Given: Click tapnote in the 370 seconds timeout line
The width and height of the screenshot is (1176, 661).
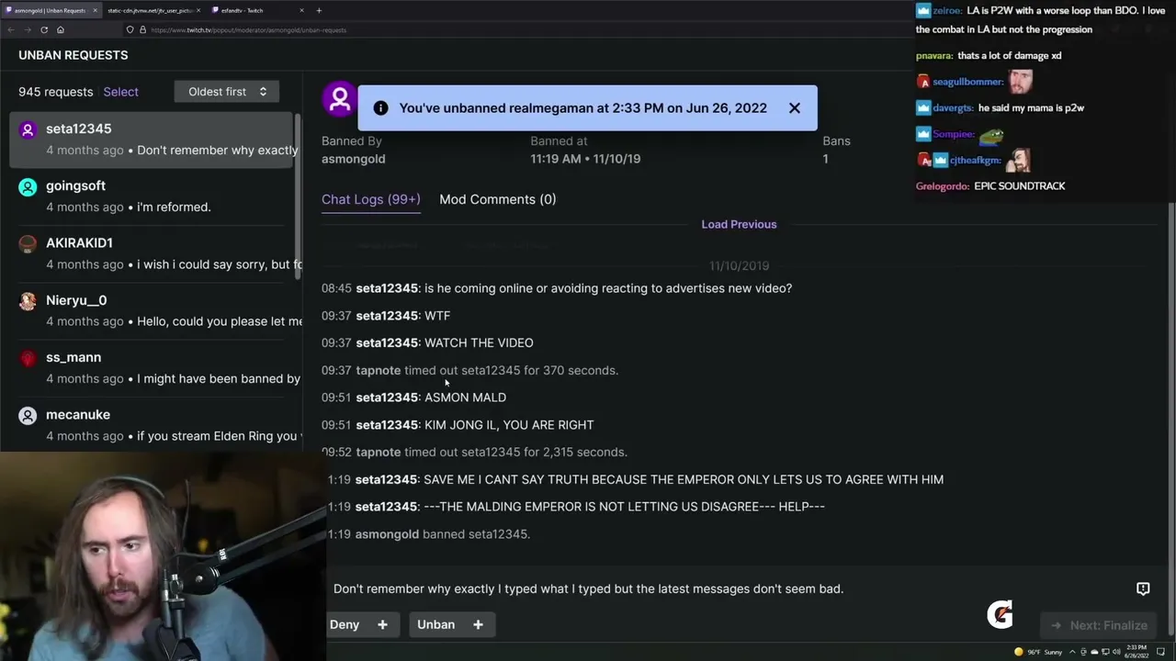Looking at the screenshot, I should pos(379,370).
